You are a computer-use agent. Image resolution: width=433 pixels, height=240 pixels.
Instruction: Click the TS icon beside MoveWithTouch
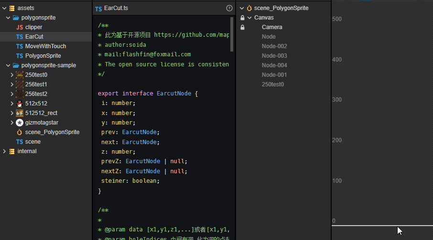20,46
